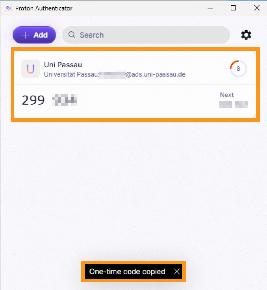This screenshot has width=267, height=290.
Task: Dismiss the One-time code copied toast
Action: coord(177,272)
